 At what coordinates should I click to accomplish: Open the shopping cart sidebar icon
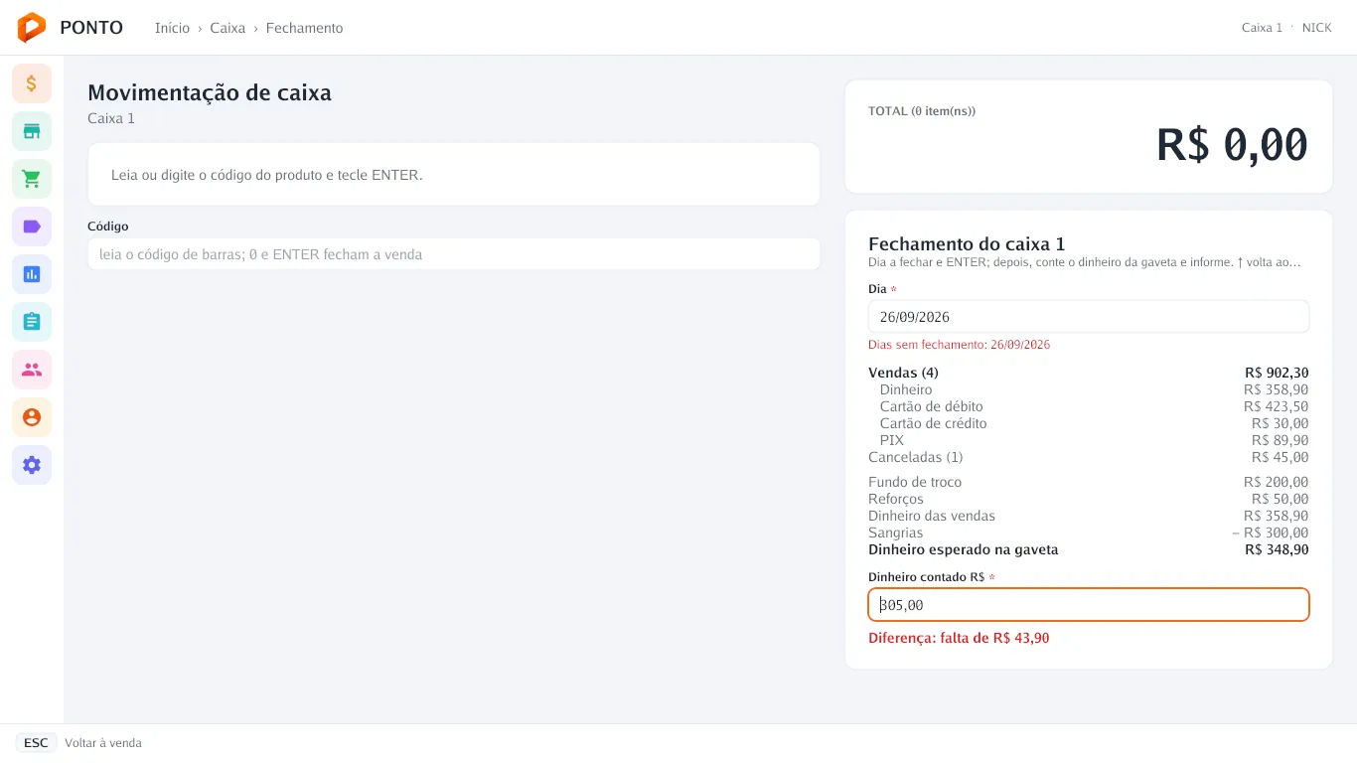[x=32, y=179]
